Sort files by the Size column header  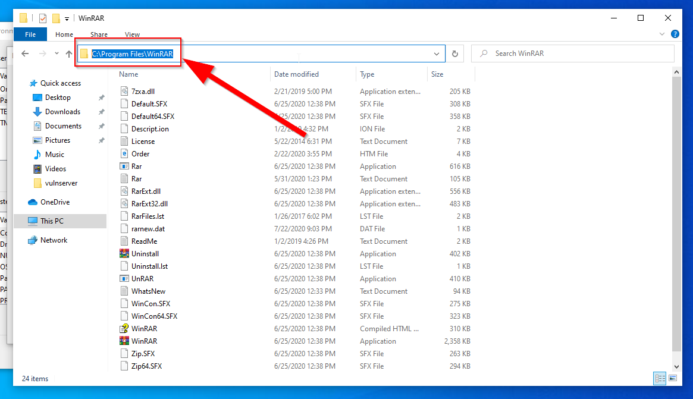437,74
